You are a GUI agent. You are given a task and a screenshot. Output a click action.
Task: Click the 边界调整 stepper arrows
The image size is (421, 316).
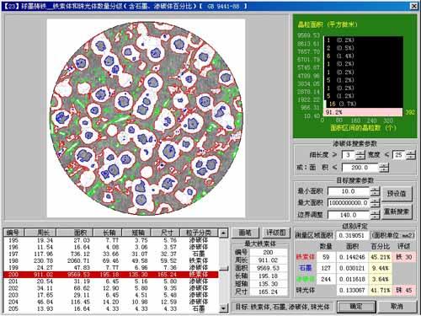tap(375, 215)
